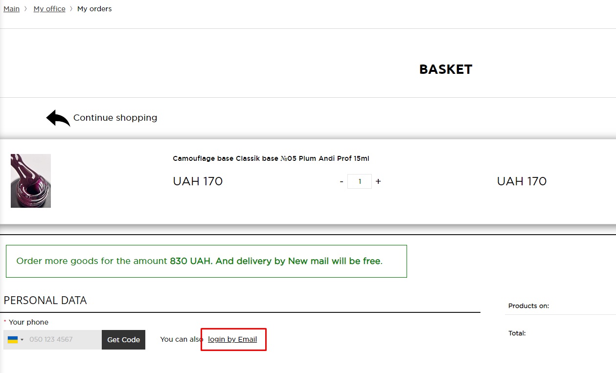Click the minus icon to decrease quantity

pyautogui.click(x=341, y=181)
